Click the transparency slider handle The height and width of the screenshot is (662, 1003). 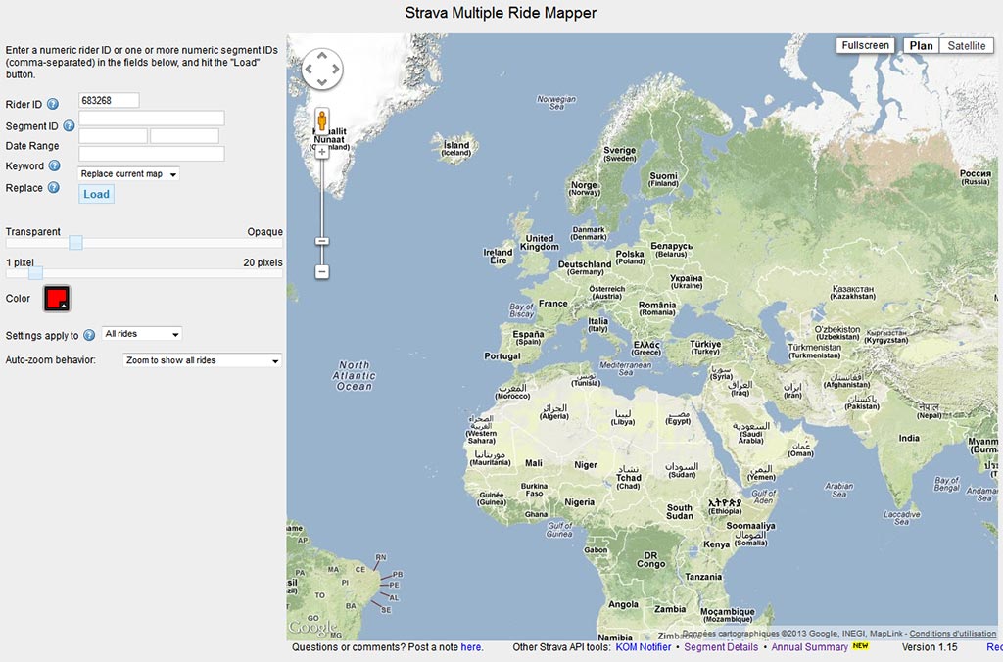coord(75,242)
